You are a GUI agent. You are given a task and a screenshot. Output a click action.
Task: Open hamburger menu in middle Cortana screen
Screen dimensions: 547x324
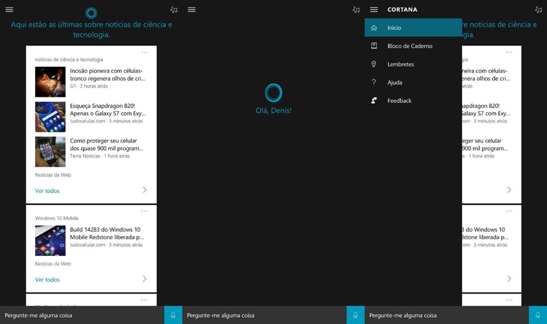coord(191,10)
